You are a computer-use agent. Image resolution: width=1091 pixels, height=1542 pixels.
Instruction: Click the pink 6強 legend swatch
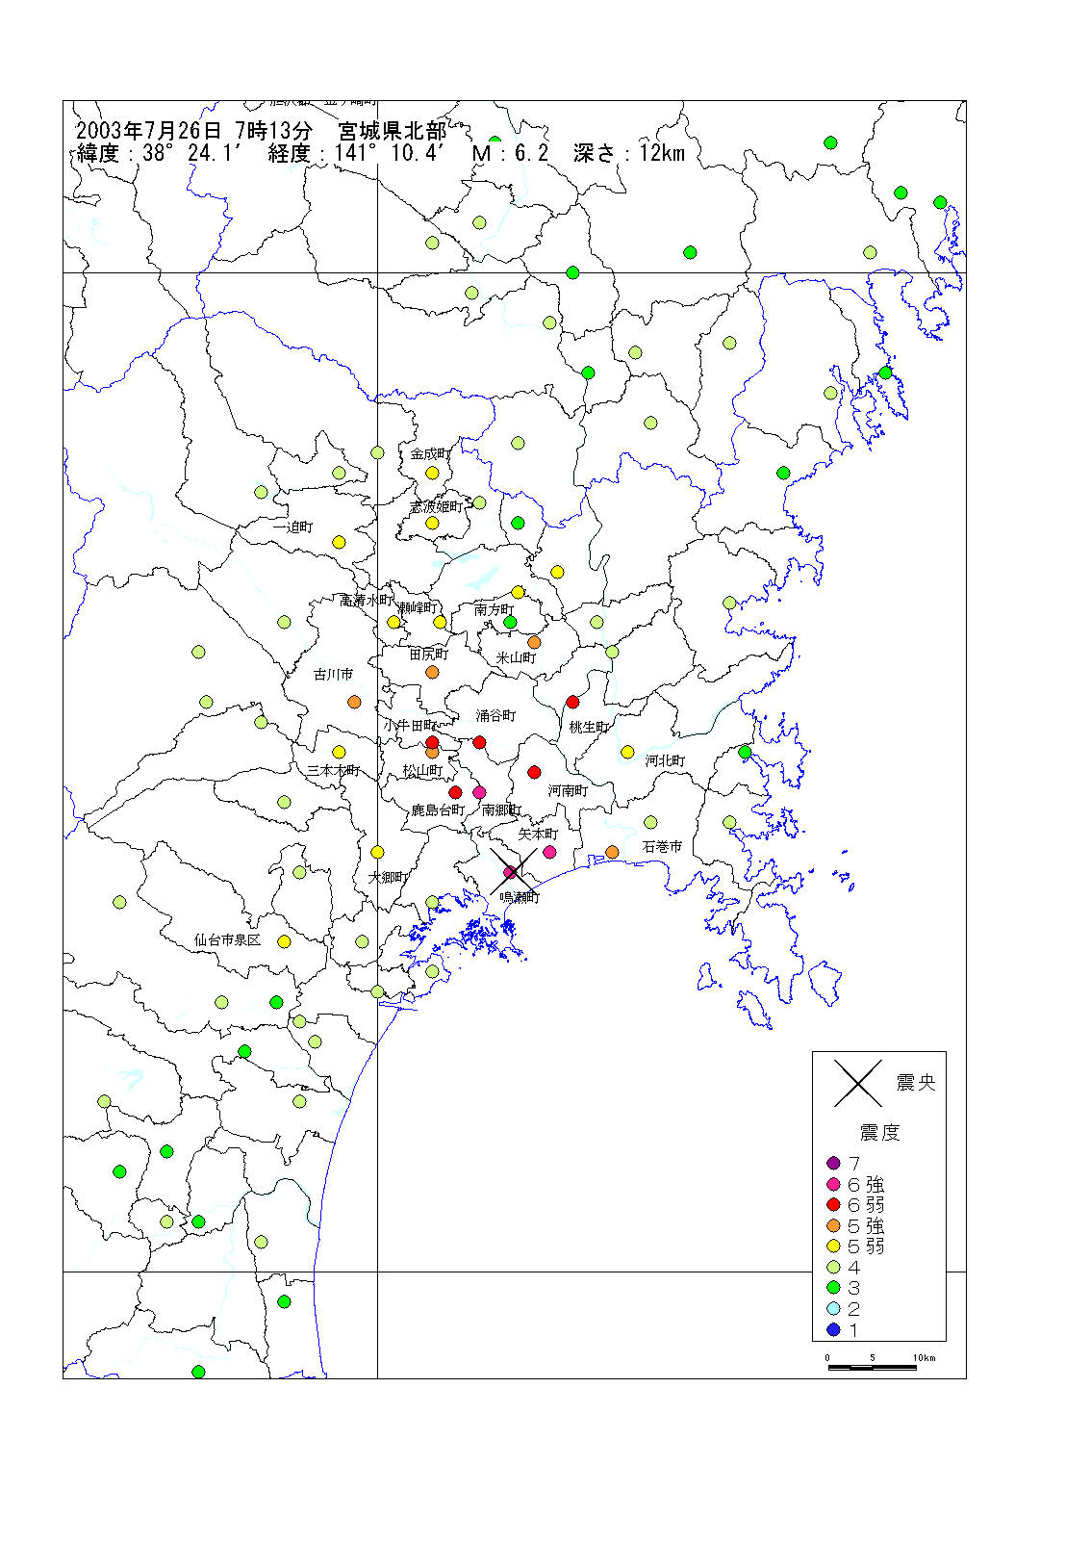click(833, 1184)
